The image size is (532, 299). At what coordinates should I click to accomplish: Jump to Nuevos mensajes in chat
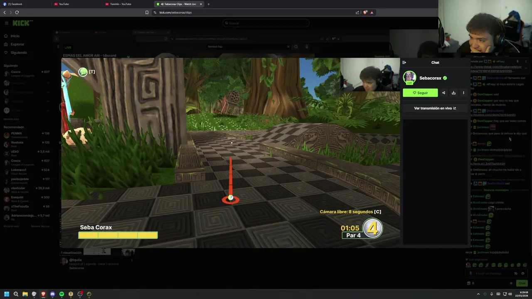[x=496, y=190]
